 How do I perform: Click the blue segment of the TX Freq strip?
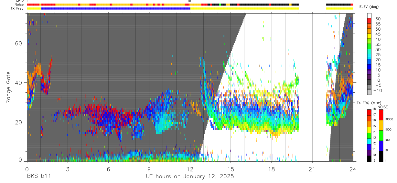click(x=115, y=8)
